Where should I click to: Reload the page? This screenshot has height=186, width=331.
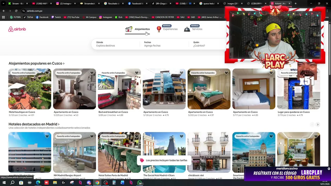click(x=16, y=11)
